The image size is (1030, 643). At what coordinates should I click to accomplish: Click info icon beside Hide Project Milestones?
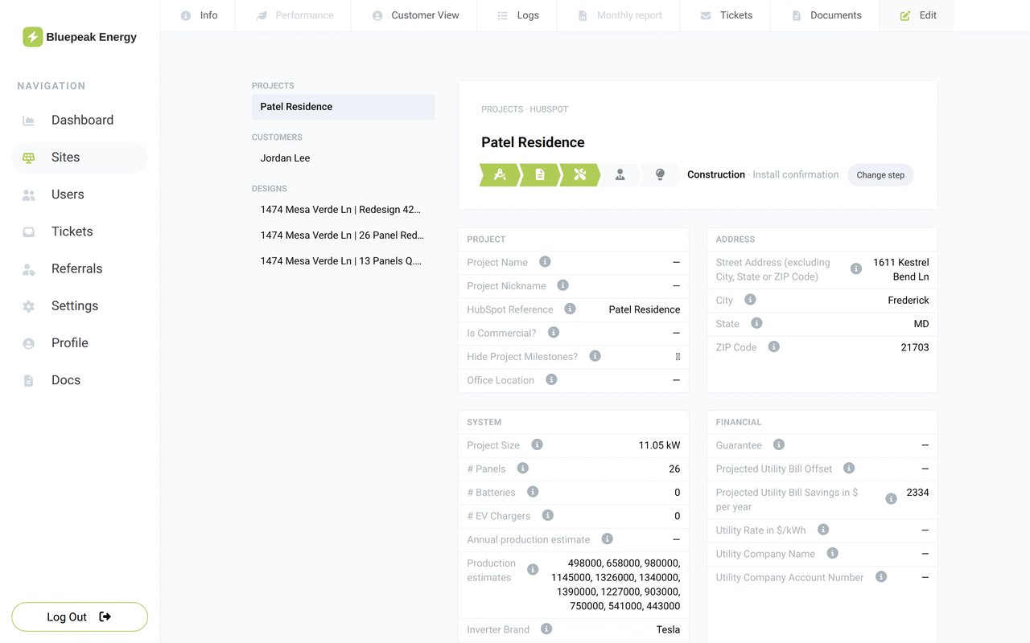[595, 356]
